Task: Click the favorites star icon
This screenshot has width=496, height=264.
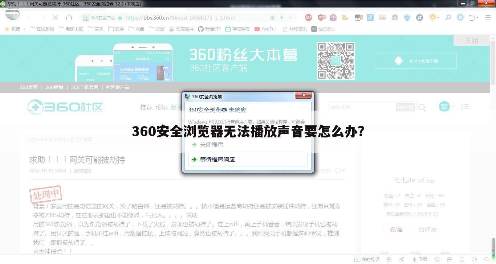Action: tap(7, 29)
